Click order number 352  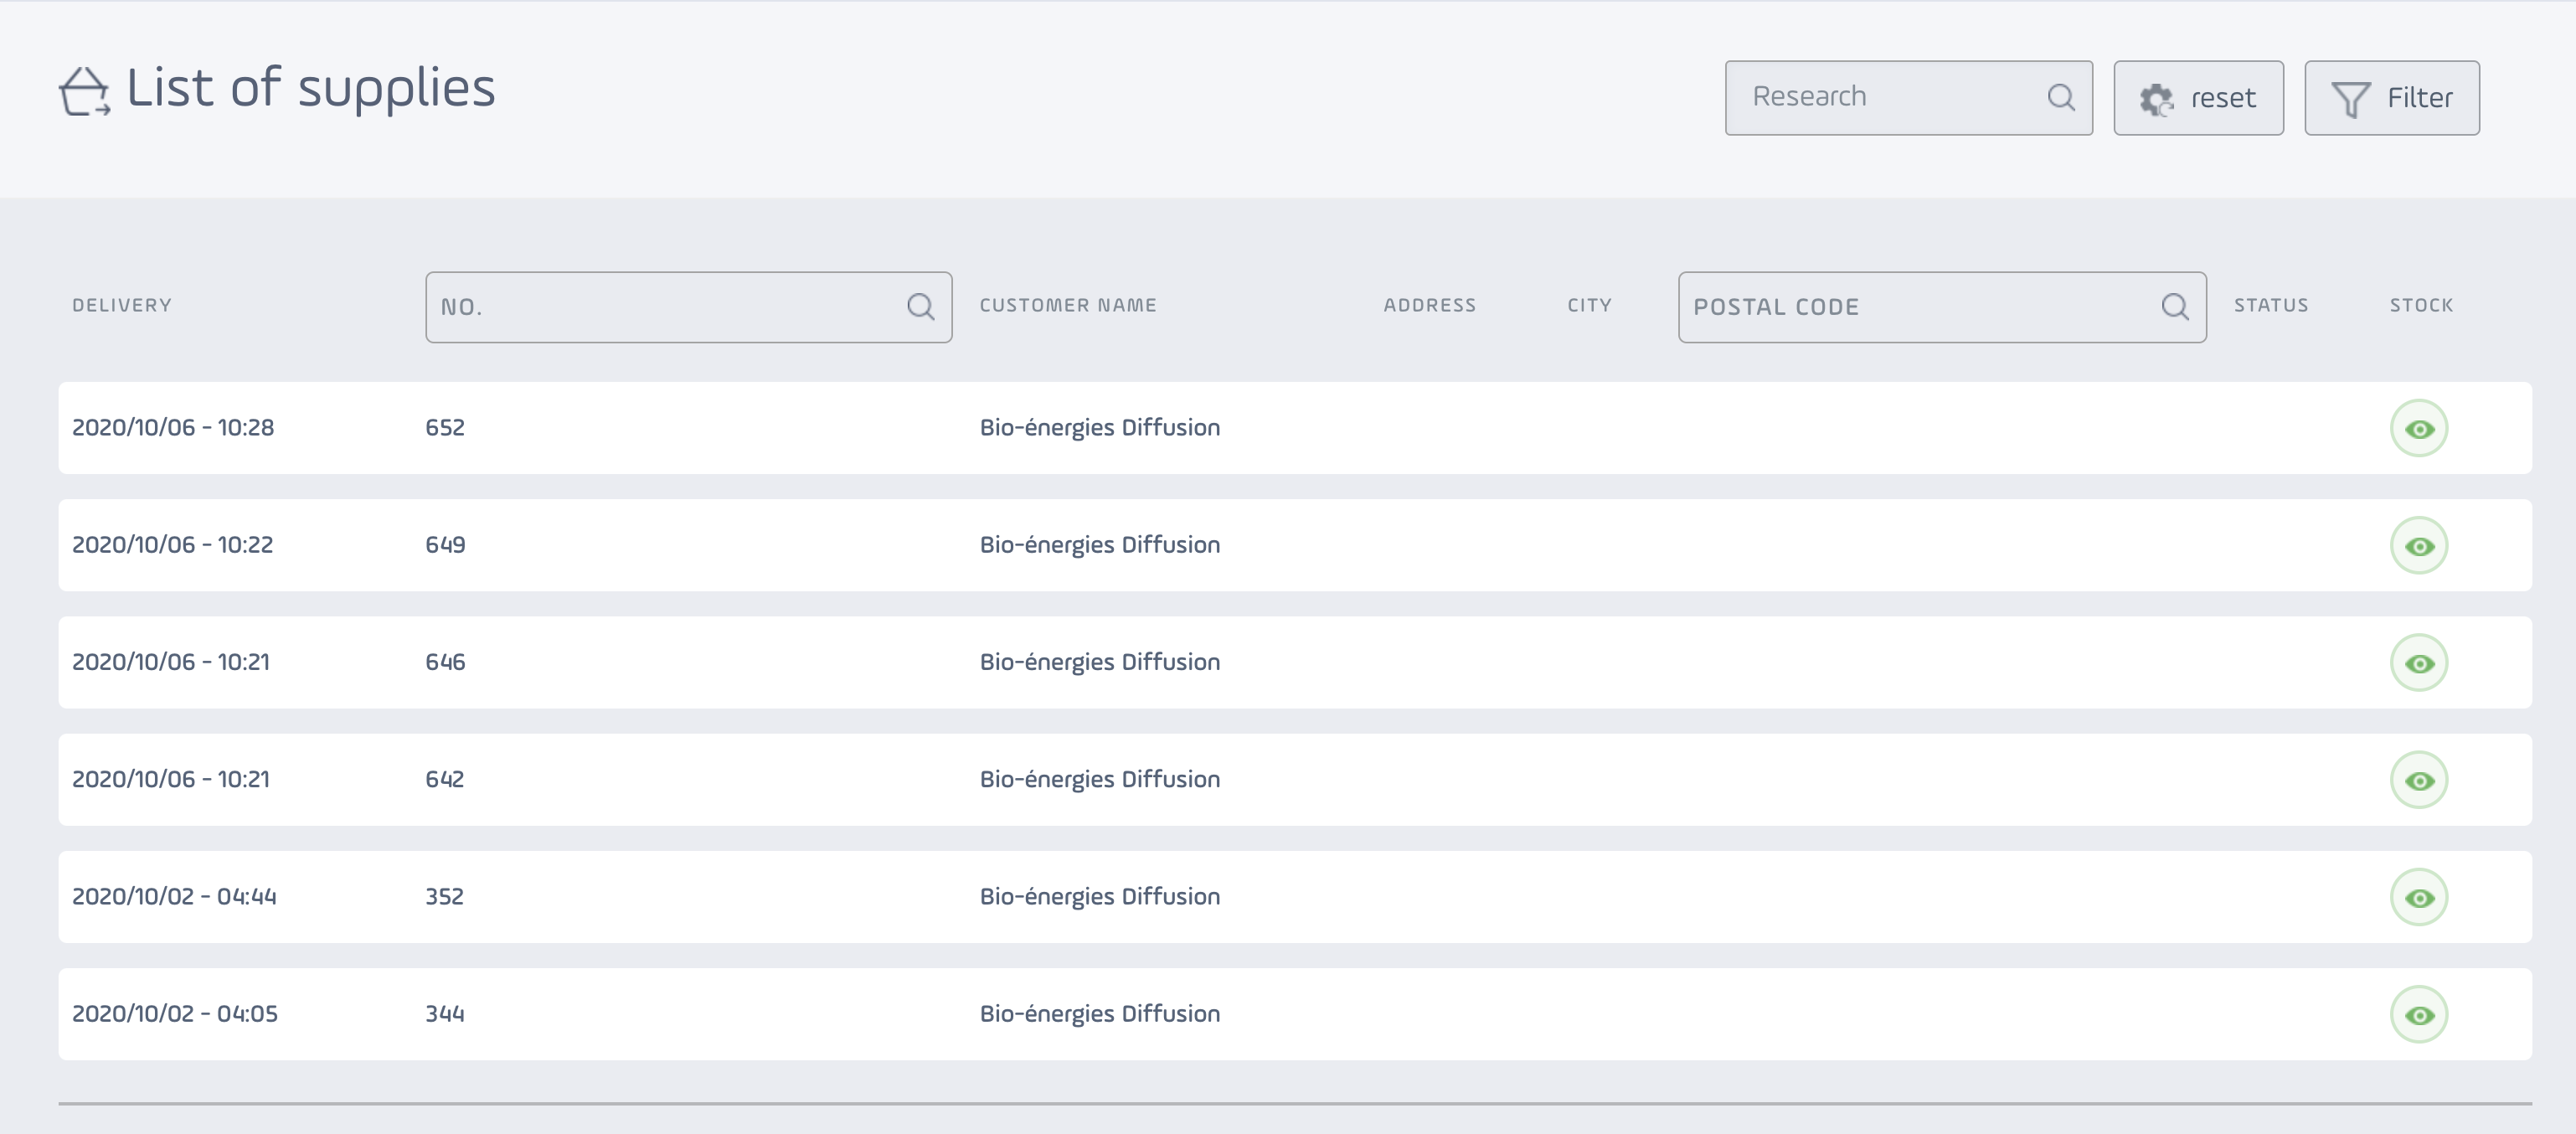(445, 896)
